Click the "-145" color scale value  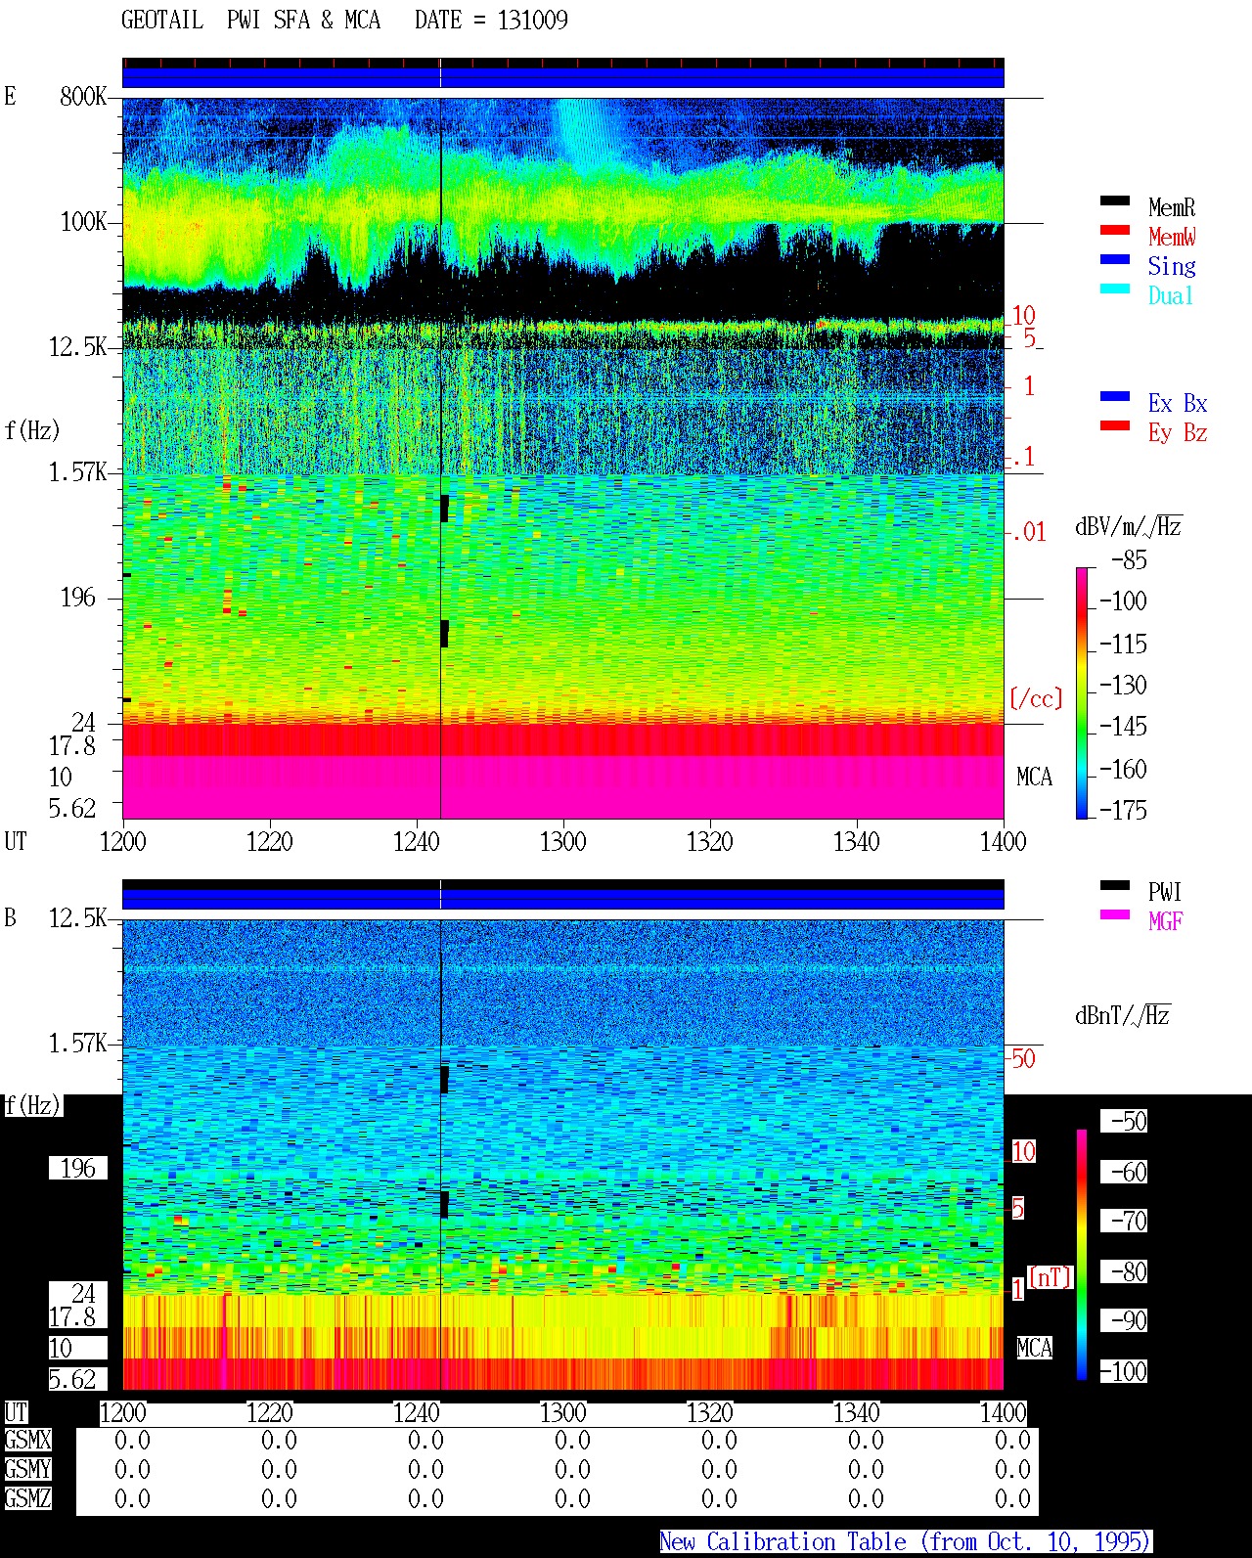[x=1123, y=727]
